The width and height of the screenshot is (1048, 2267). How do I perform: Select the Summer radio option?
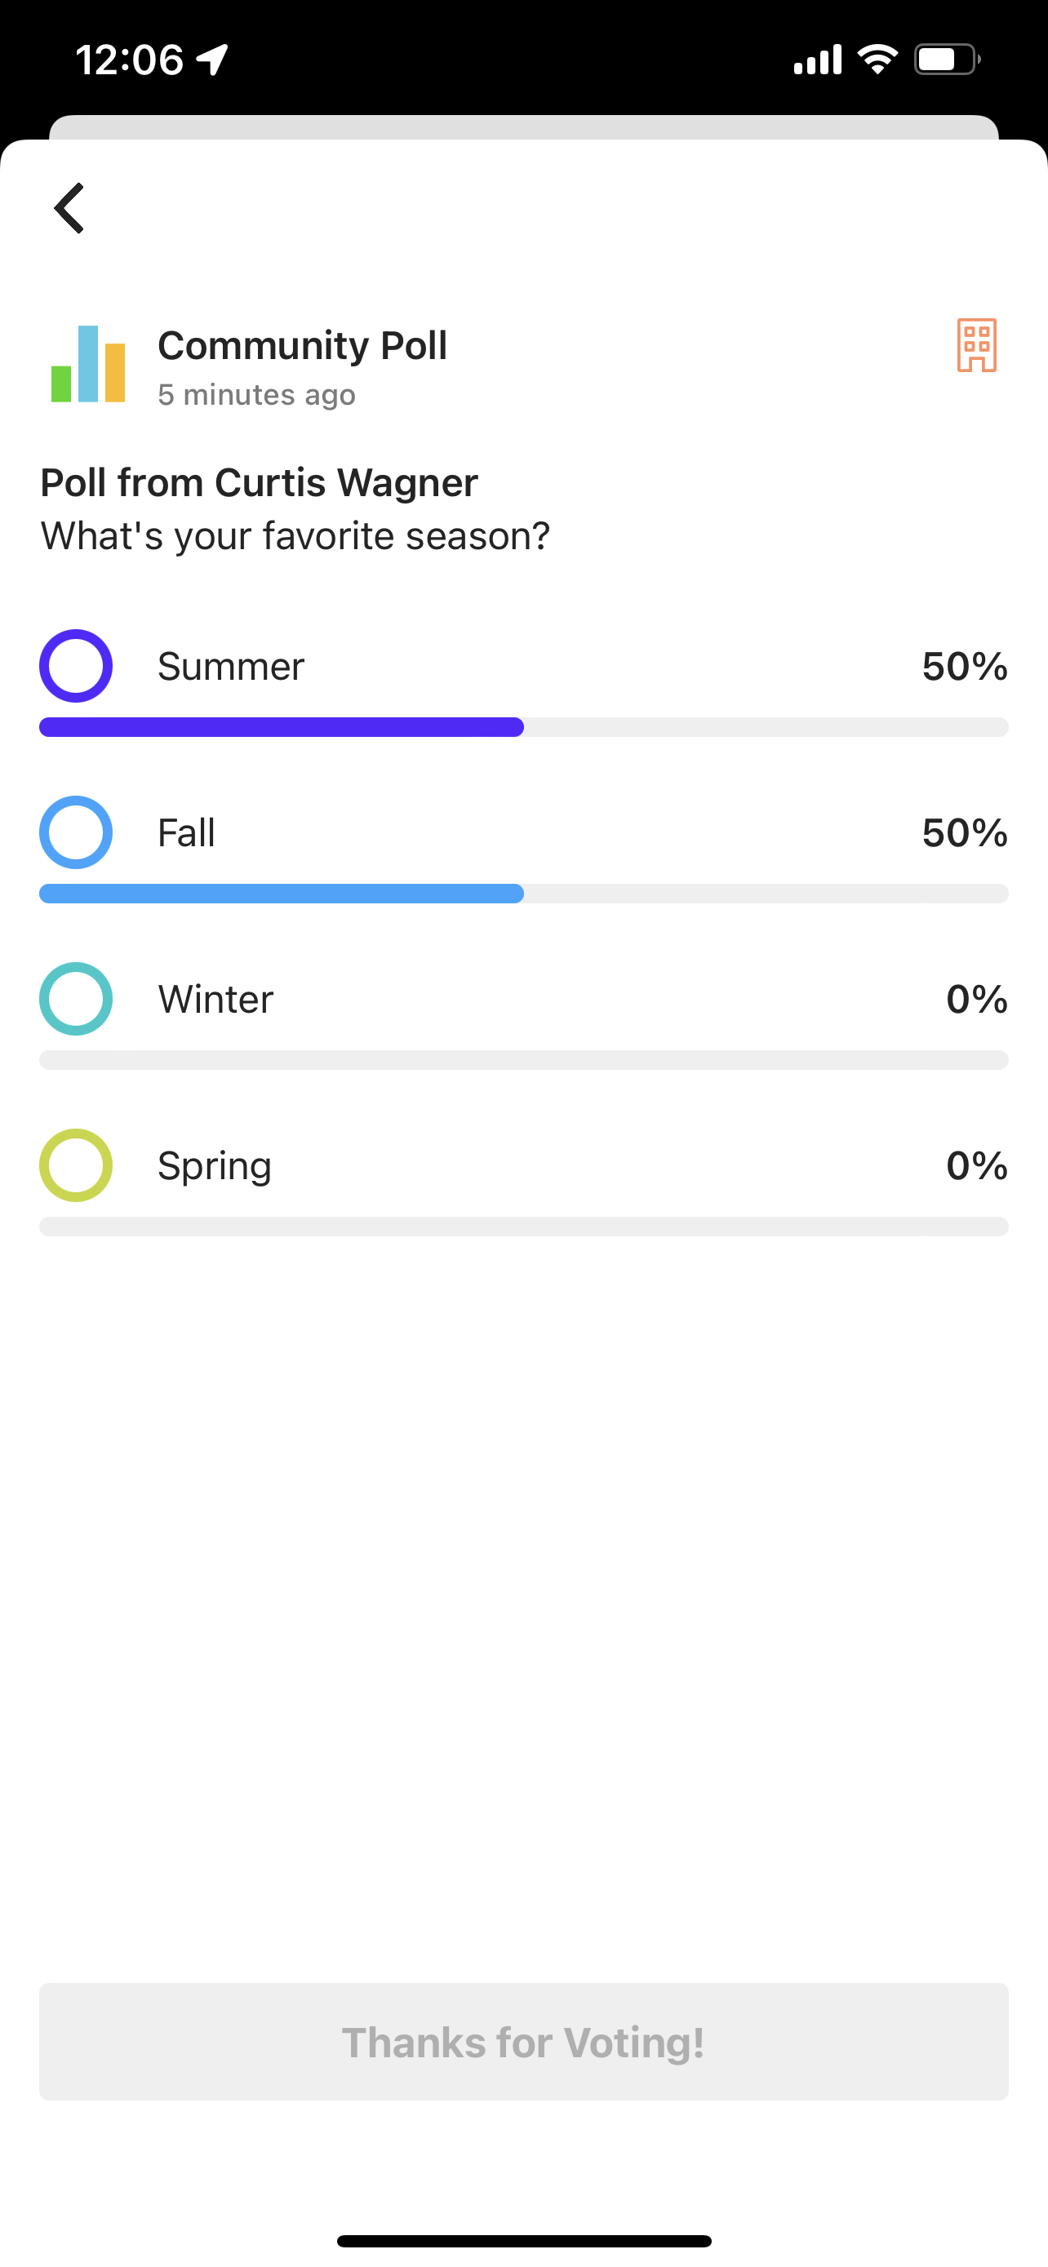76,666
